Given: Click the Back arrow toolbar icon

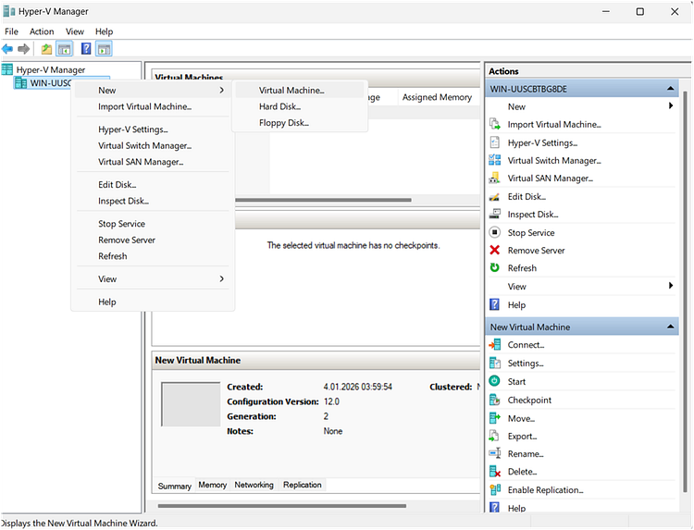Looking at the screenshot, I should click(x=7, y=49).
